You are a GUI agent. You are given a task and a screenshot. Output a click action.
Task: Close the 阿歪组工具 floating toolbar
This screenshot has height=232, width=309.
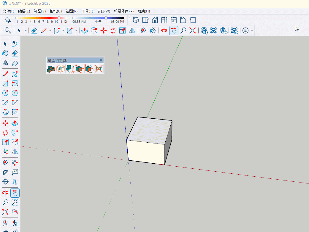click(101, 60)
